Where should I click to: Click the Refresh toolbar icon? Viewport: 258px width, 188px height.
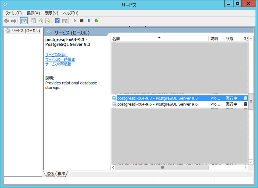pyautogui.click(x=41, y=21)
